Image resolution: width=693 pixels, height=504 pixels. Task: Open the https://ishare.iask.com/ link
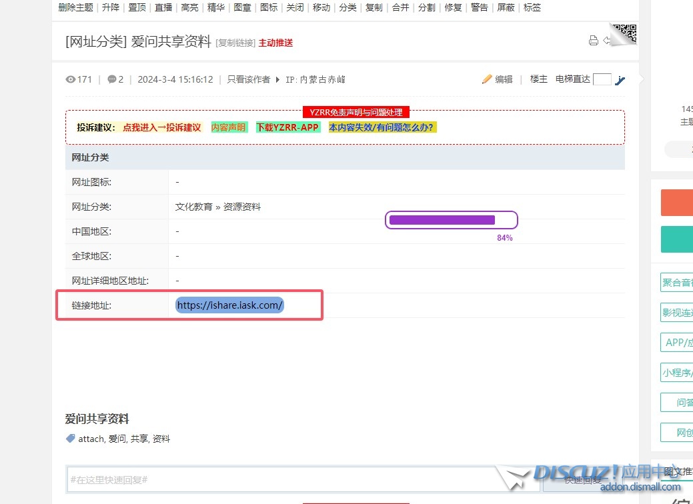230,305
